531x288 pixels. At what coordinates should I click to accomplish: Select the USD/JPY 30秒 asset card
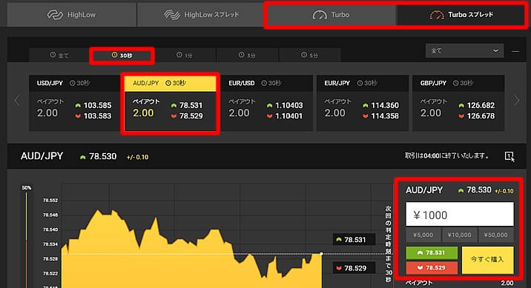[74, 103]
